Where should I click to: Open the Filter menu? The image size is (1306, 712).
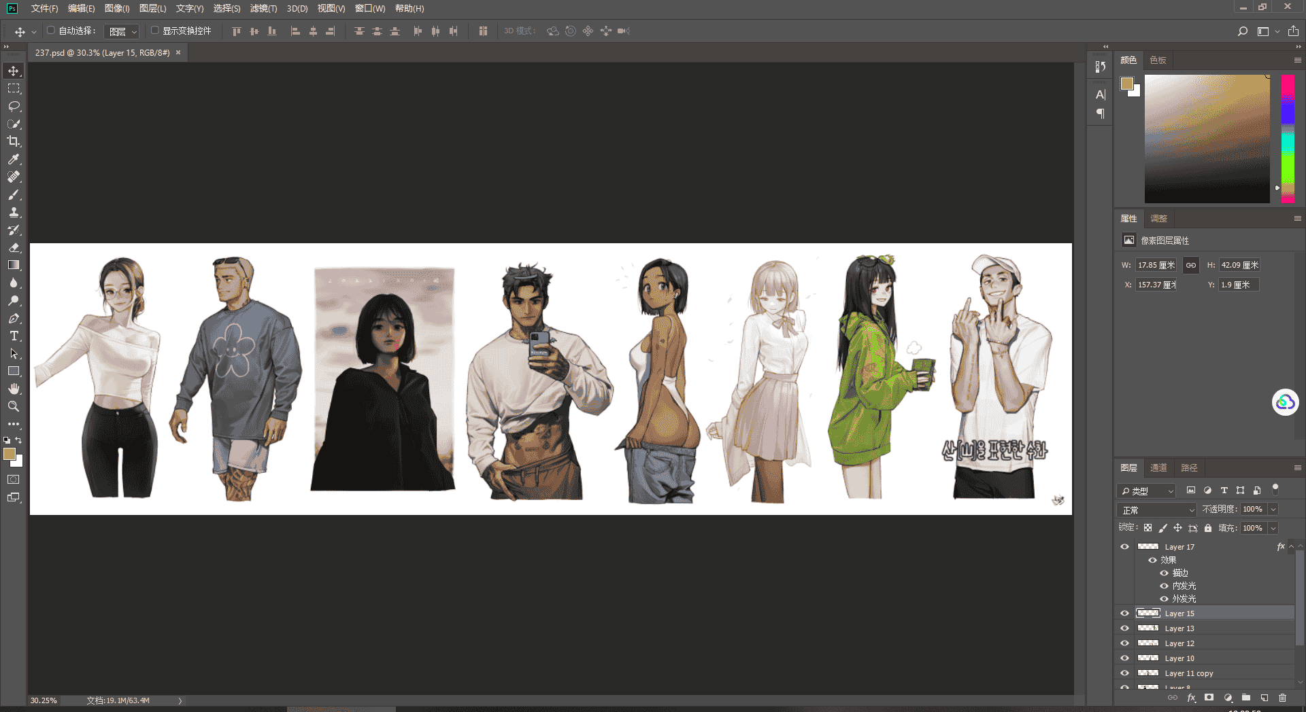[263, 8]
